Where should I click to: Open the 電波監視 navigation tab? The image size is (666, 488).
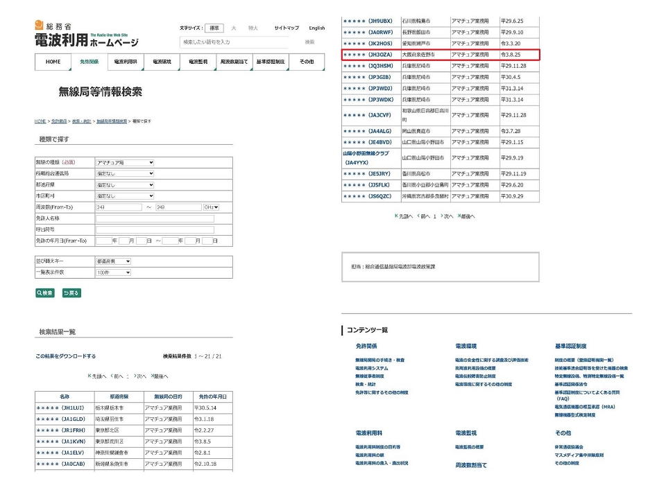[x=198, y=62]
